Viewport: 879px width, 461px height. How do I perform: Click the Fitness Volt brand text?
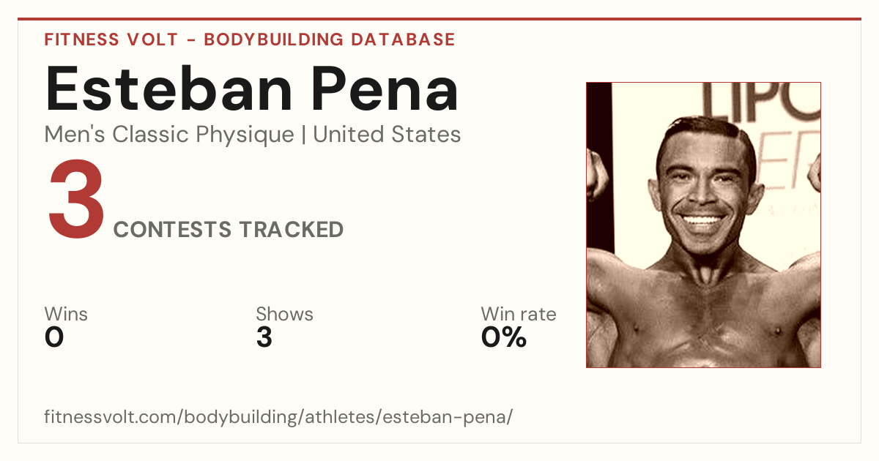pyautogui.click(x=111, y=40)
